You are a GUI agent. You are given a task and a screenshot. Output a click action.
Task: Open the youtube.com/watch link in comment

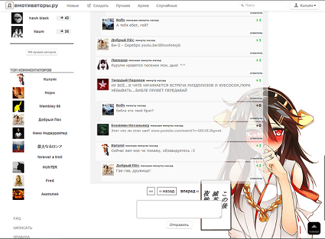[x=186, y=131]
